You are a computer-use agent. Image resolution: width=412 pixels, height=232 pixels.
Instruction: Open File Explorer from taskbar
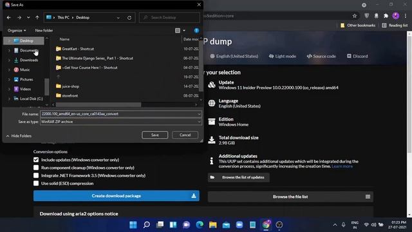point(213,225)
